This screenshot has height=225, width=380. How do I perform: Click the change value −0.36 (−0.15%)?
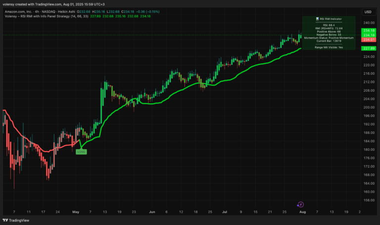coord(147,12)
